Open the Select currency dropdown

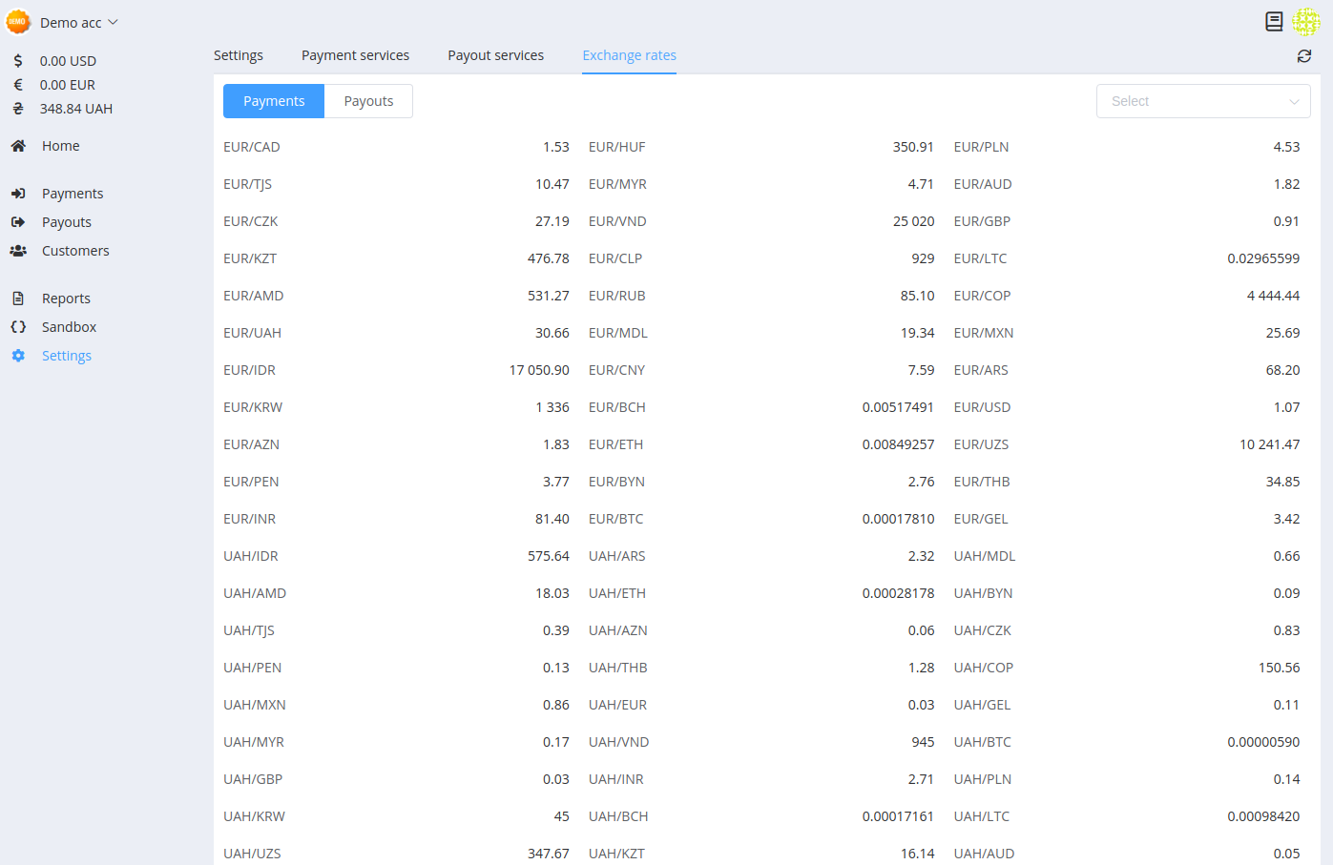pyautogui.click(x=1202, y=101)
